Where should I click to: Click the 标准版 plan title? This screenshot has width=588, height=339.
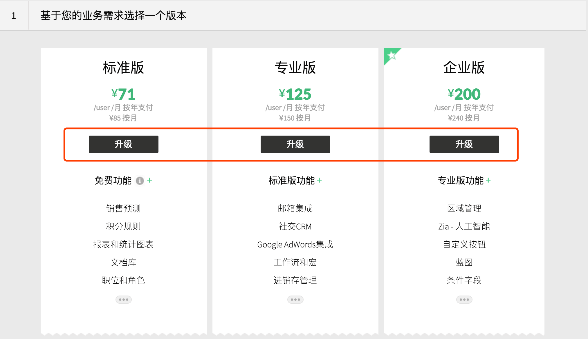[123, 68]
